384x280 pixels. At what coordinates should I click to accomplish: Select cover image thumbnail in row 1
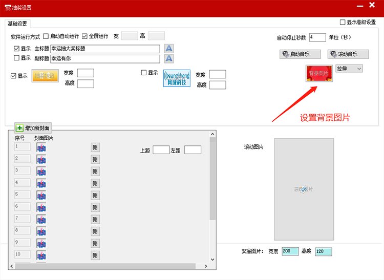tap(41, 147)
